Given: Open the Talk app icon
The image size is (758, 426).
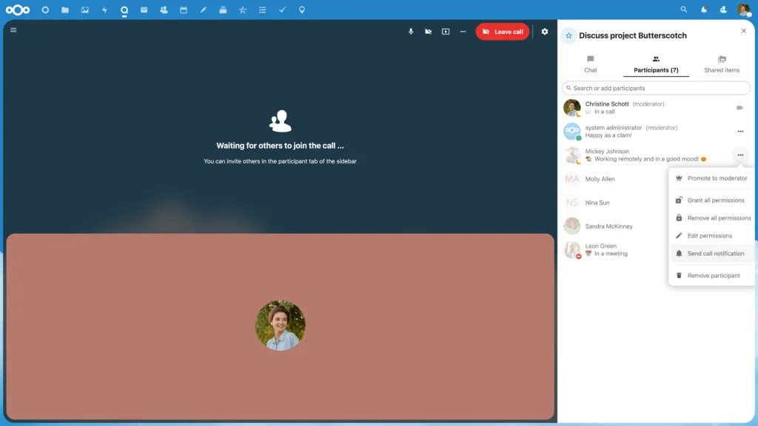Looking at the screenshot, I should 124,10.
